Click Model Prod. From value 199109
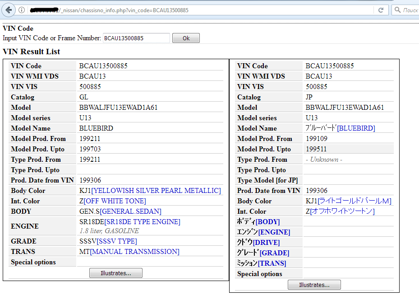Image resolution: width=419 pixels, height=305 pixels. tap(316, 139)
